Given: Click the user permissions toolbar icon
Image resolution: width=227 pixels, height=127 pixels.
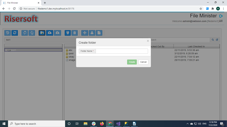Looking at the screenshot, I should [x=92, y=33].
